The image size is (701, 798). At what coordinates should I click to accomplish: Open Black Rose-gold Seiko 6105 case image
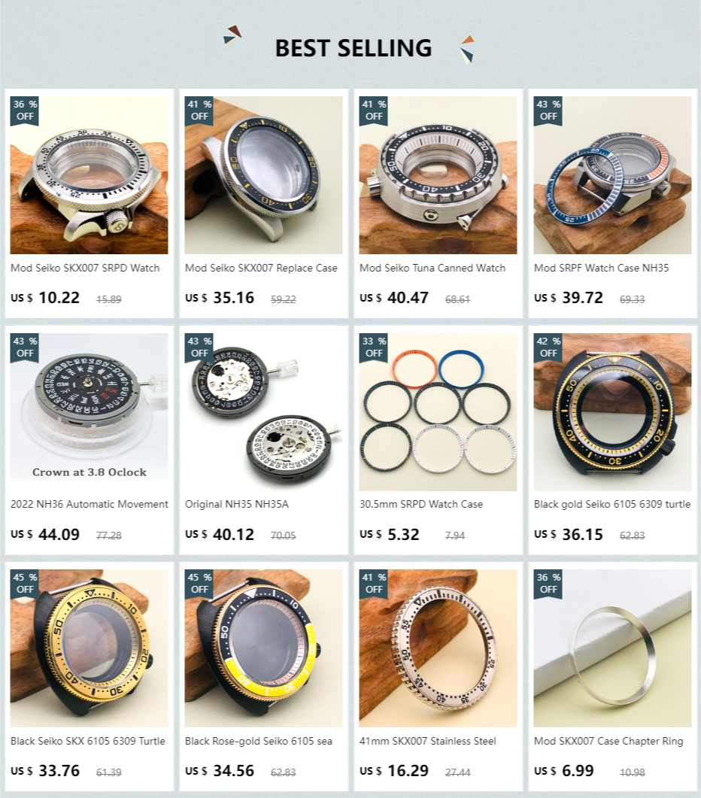click(x=264, y=648)
